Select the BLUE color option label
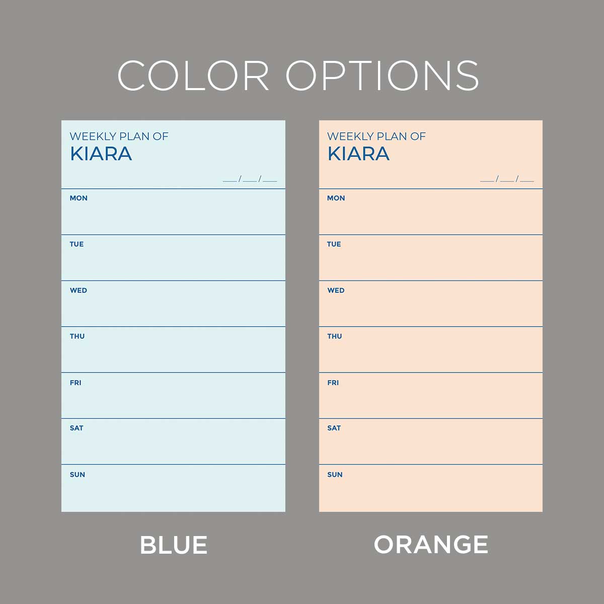The image size is (604, 604). 174,545
